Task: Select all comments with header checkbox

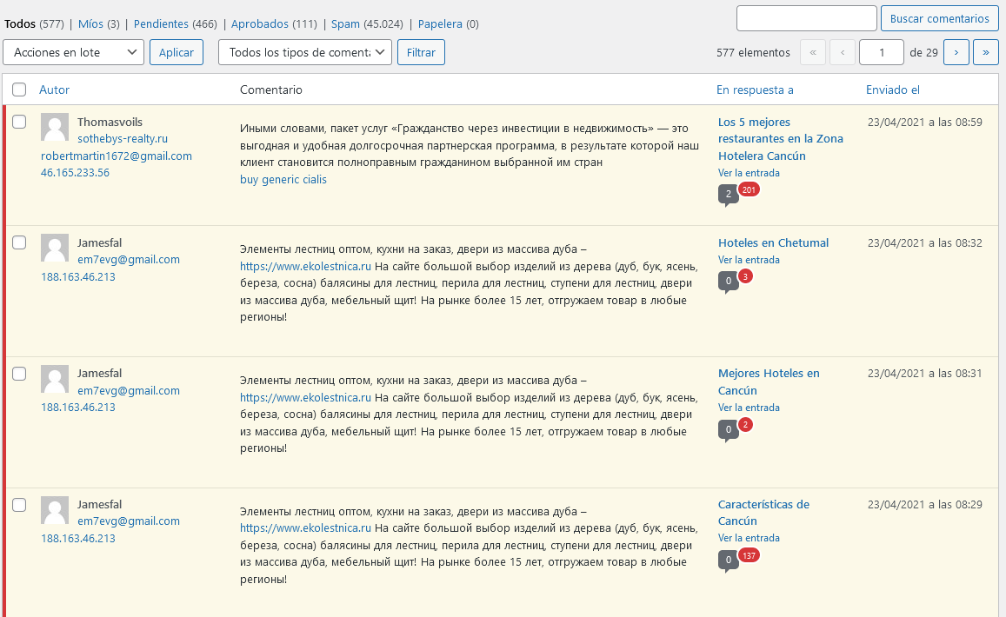Action: tap(19, 90)
